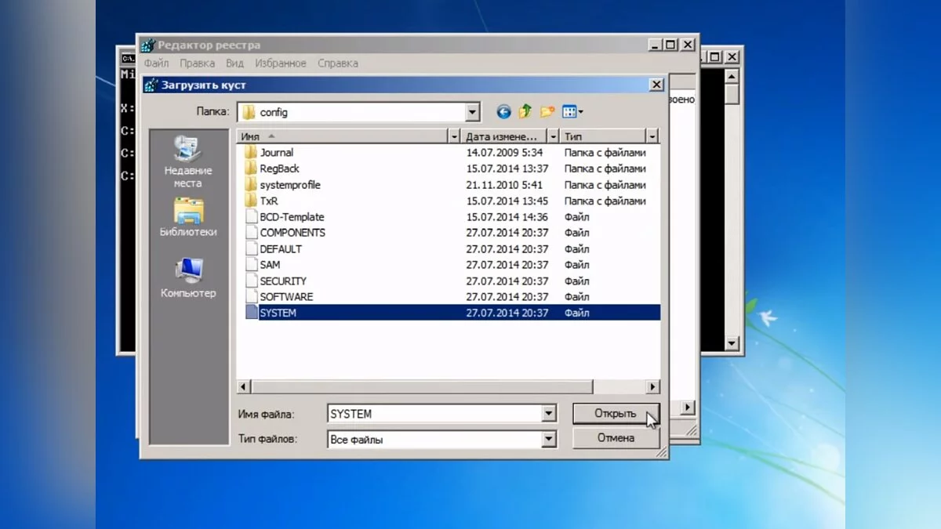Image resolution: width=941 pixels, height=529 pixels.
Task: Select Компьютер in places sidebar
Action: point(188,277)
